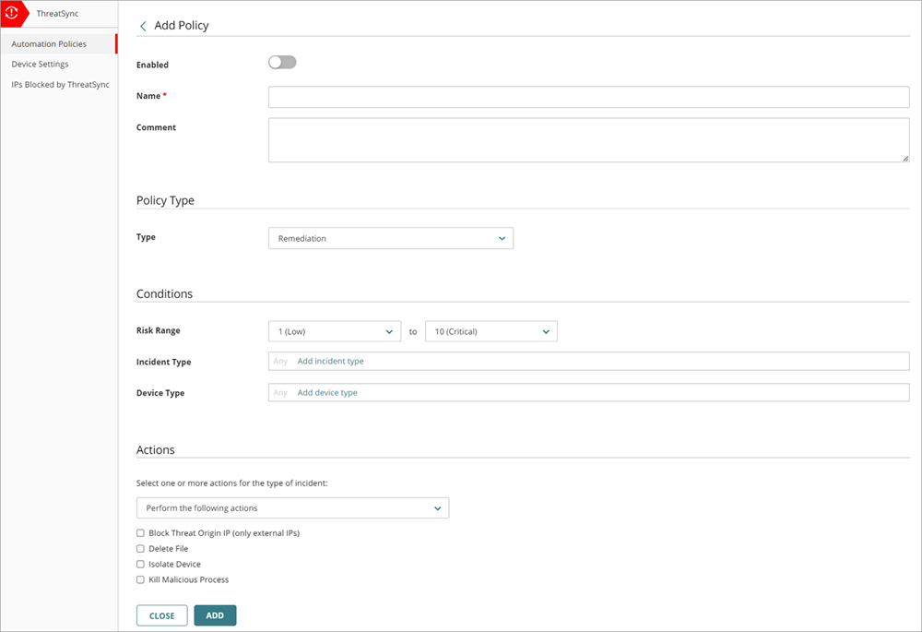Click the CLOSE button
This screenshot has height=632, width=922.
[161, 614]
